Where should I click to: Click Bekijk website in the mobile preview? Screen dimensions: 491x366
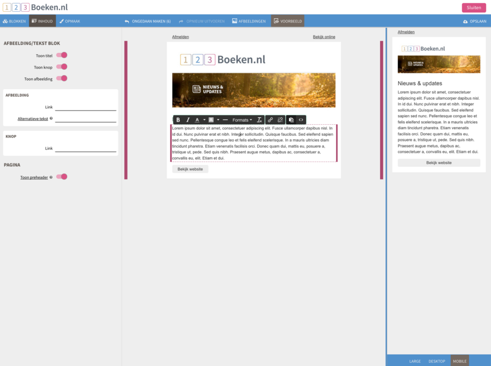coord(439,163)
